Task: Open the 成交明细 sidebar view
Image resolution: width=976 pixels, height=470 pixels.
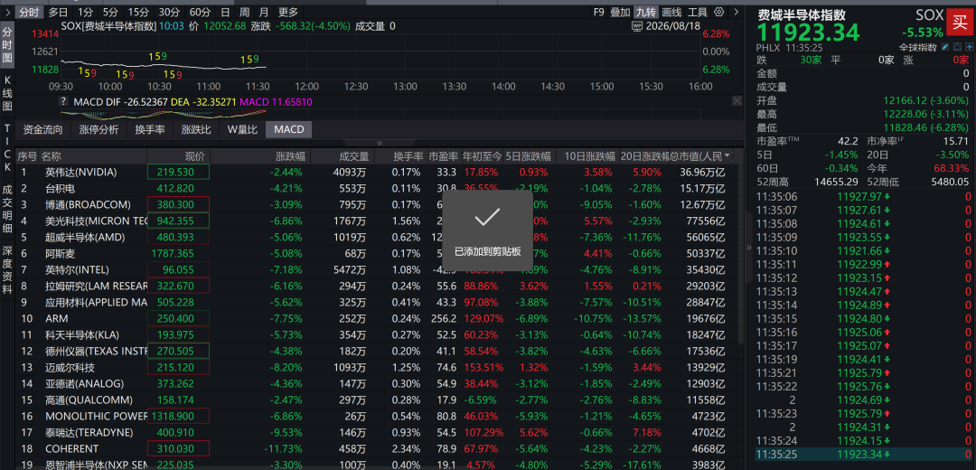Action: pyautogui.click(x=7, y=209)
